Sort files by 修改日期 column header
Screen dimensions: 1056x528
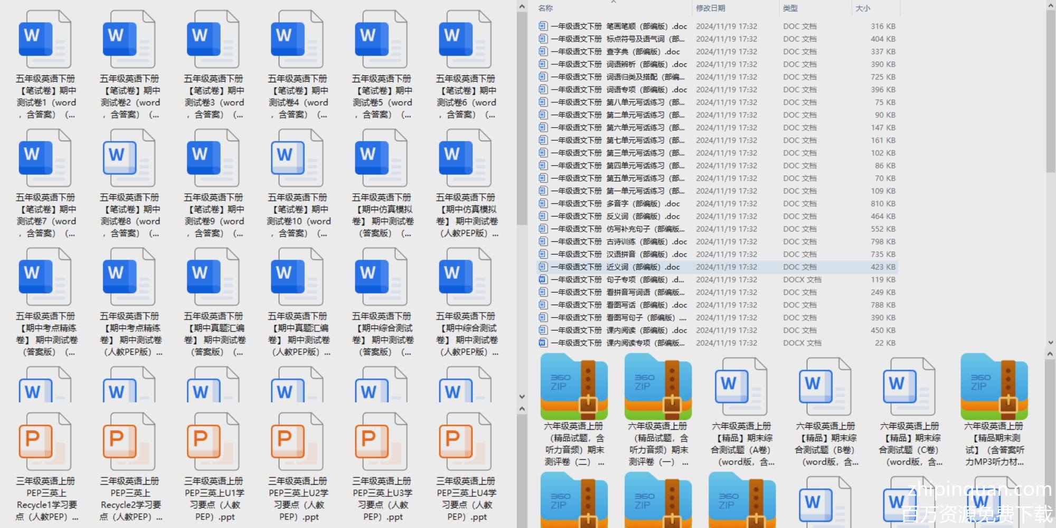coord(710,8)
